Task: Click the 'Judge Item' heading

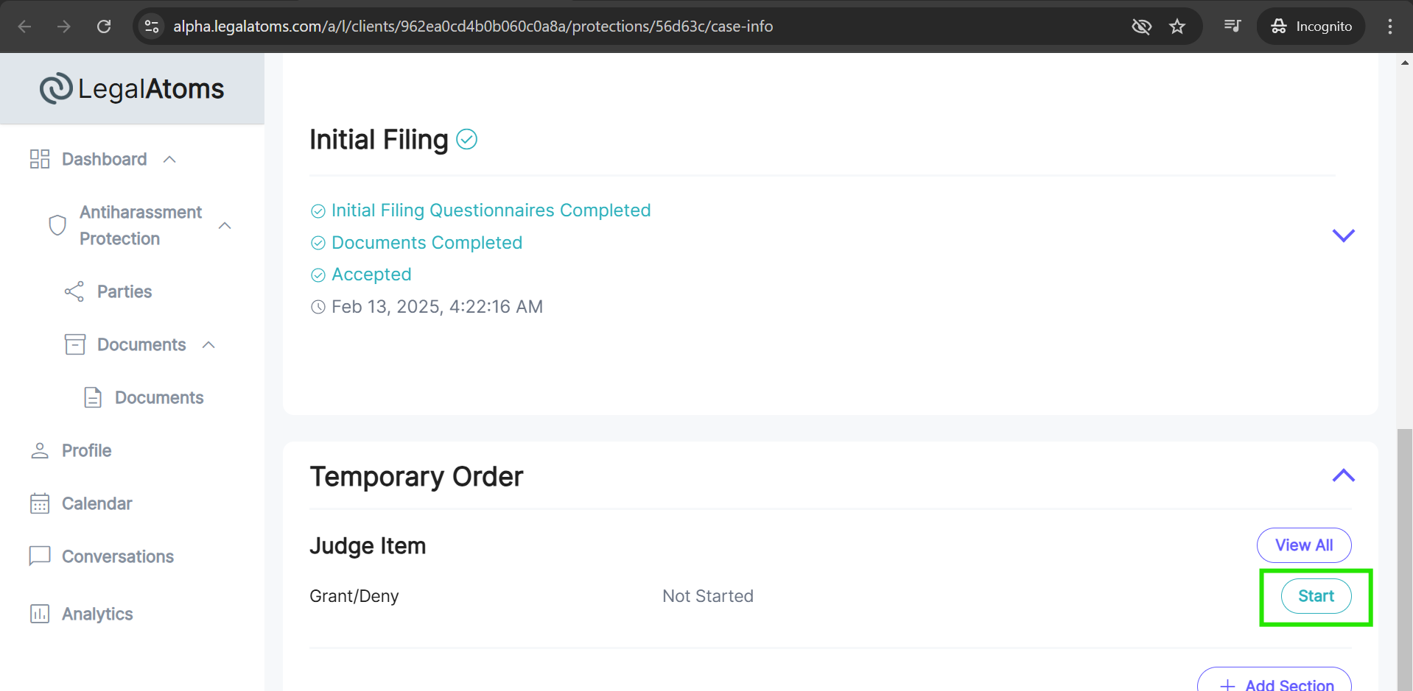Action: click(x=368, y=546)
